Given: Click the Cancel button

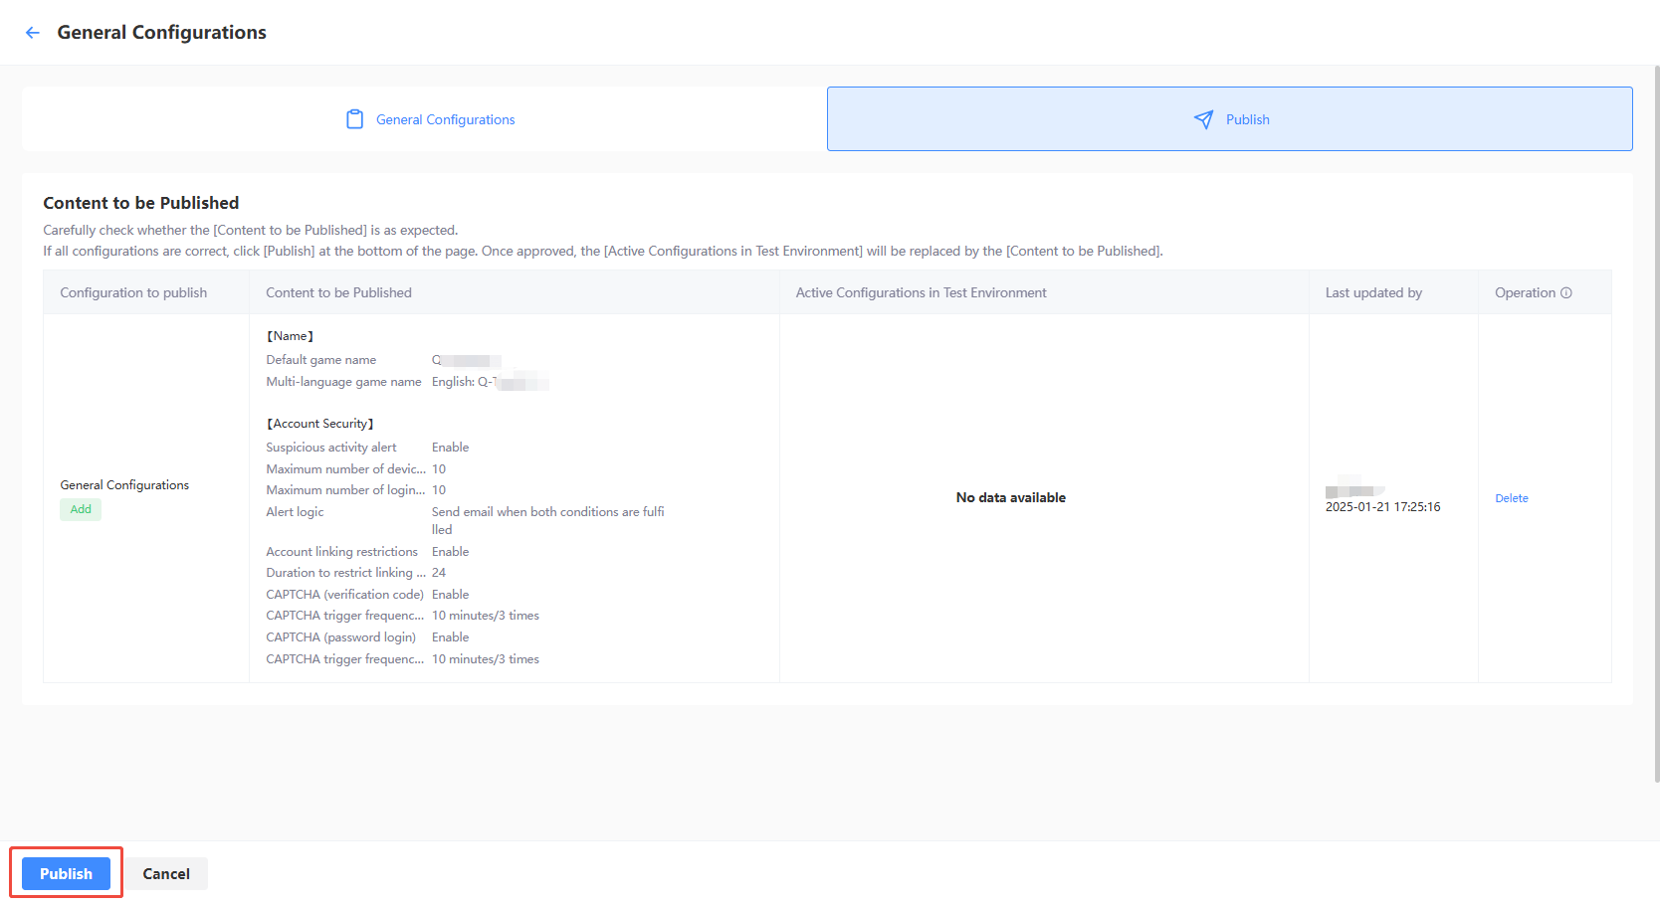Looking at the screenshot, I should 165,873.
